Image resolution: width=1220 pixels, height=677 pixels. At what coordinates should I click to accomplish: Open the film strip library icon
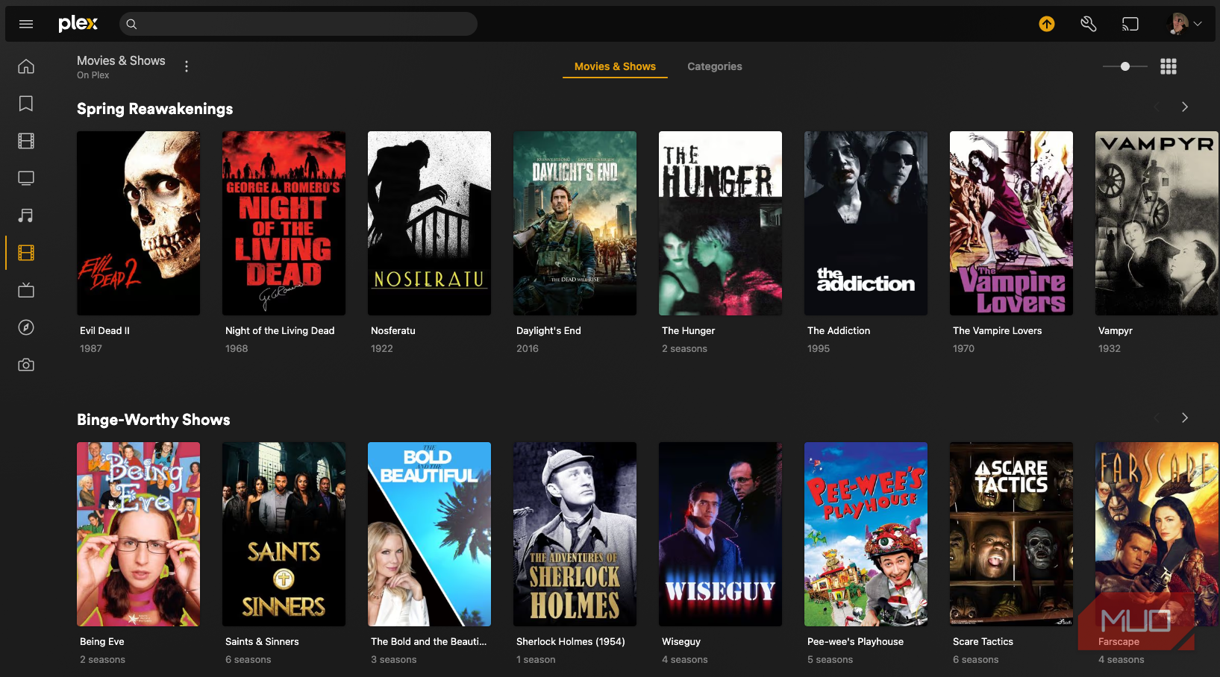coord(26,141)
